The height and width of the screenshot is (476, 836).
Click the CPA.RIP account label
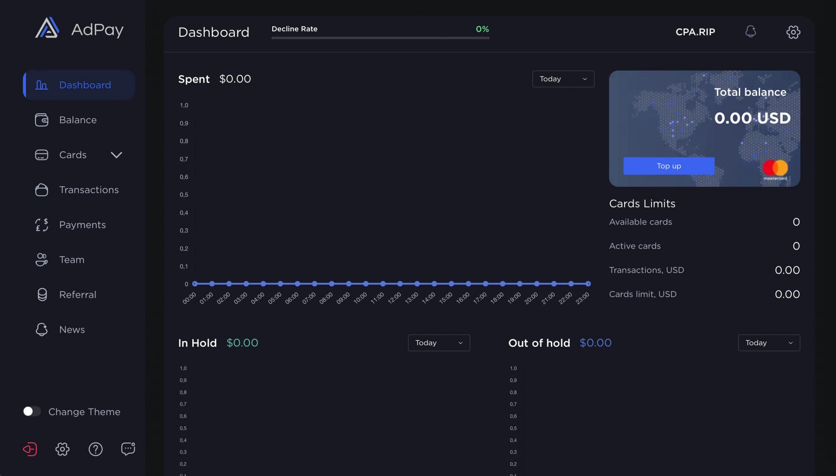695,31
